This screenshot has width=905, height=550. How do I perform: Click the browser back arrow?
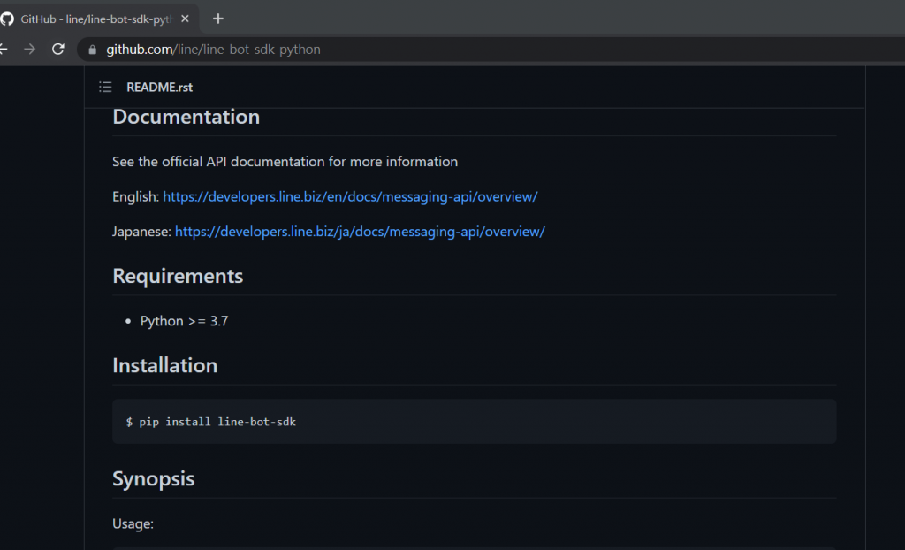pos(3,50)
